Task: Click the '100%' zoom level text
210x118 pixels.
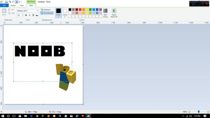Action: (x=185, y=112)
